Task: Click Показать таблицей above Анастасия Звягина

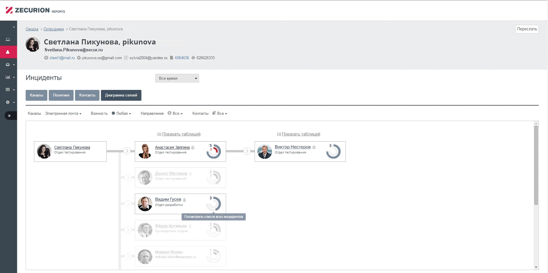Action: click(181, 134)
